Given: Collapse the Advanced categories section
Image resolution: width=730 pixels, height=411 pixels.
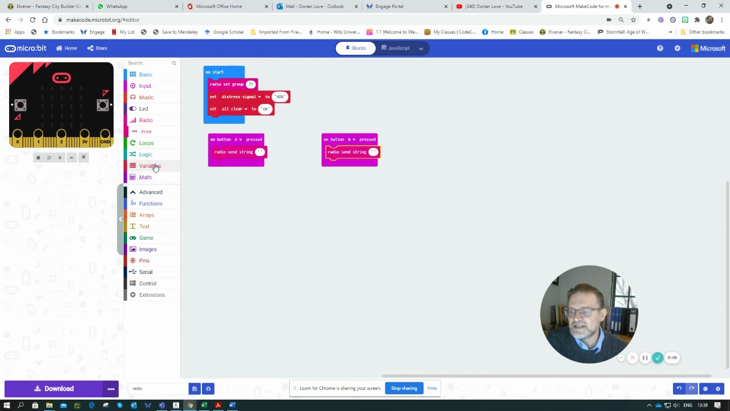Looking at the screenshot, I should (x=151, y=192).
